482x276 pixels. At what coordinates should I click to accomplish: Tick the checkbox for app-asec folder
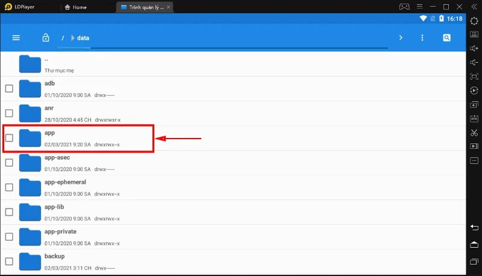pyautogui.click(x=9, y=163)
